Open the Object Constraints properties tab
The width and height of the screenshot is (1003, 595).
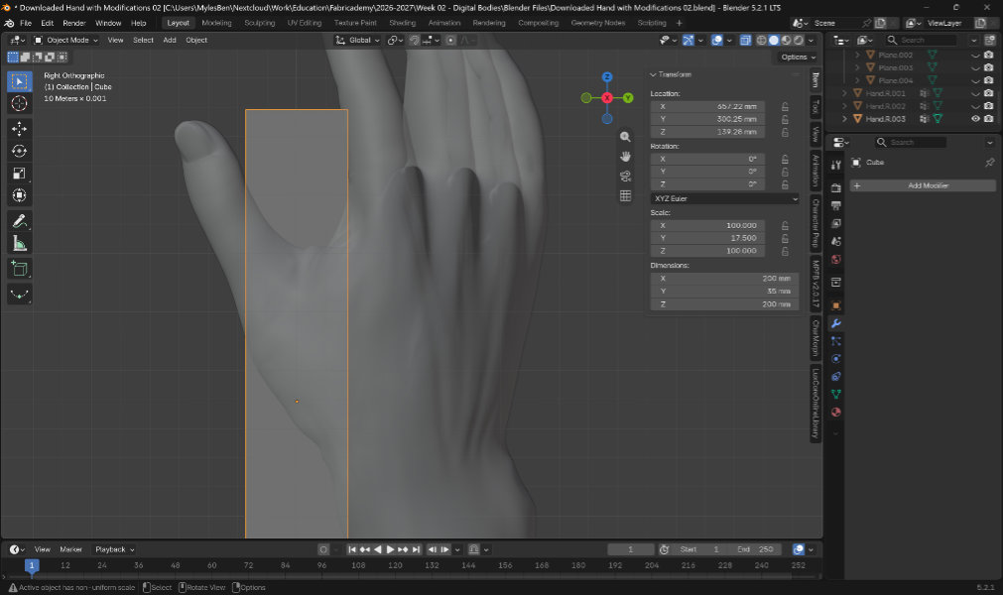pyautogui.click(x=836, y=377)
